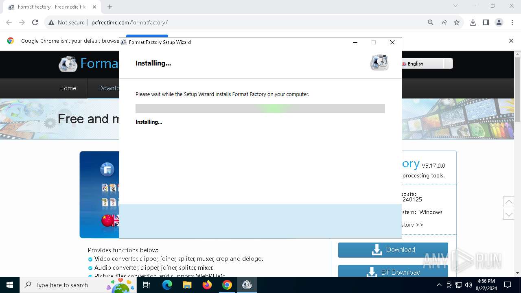Viewport: 521px width, 293px height.
Task: Open Chrome downloads icon
Action: click(x=473, y=22)
